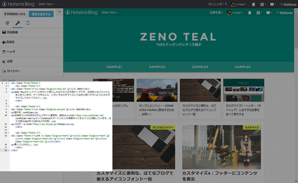This screenshot has height=183, width=298.
Task: Open the c-miya user menu in top bar
Action: coord(239,4)
